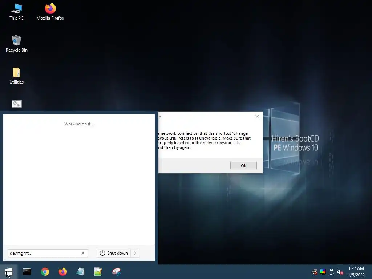Click the USB safely remove tray icon
The image size is (372, 279).
pos(332,272)
